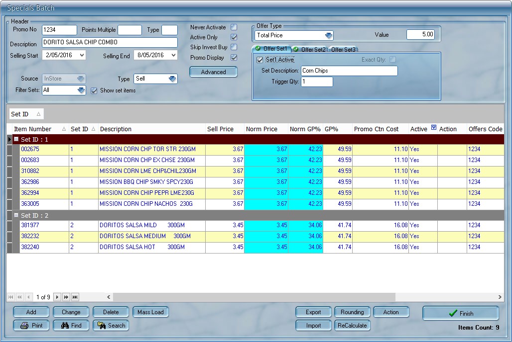512x342 pixels.
Task: Click the Delete button
Action: [x=111, y=312]
